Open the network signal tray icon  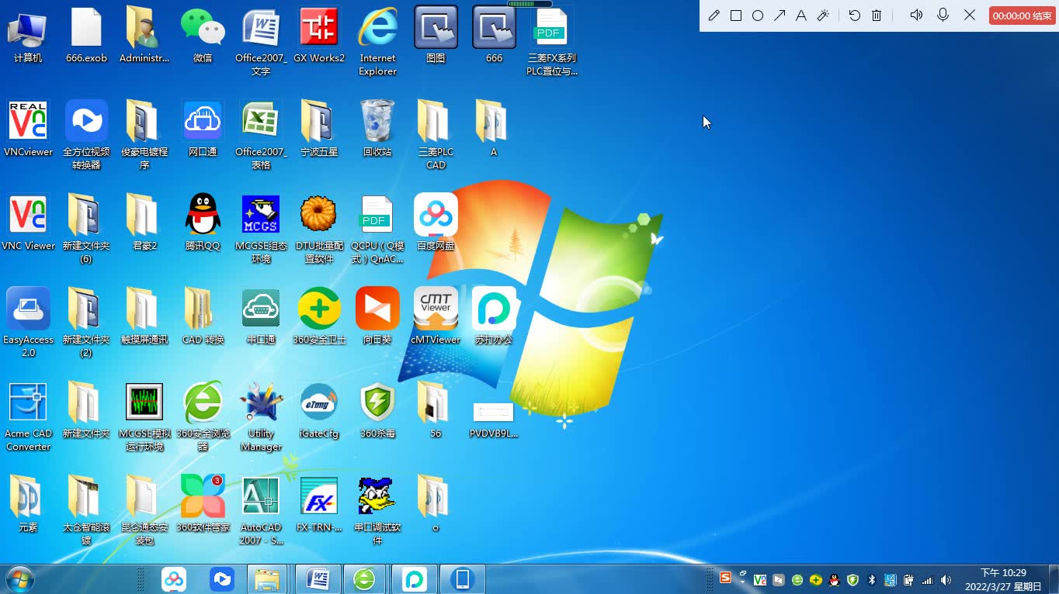click(927, 579)
